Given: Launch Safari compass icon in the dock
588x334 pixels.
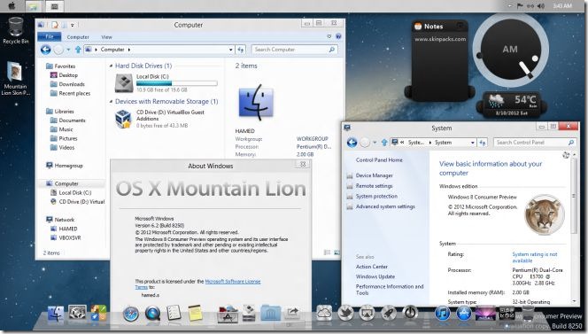Looking at the screenshot, I should click(131, 314).
